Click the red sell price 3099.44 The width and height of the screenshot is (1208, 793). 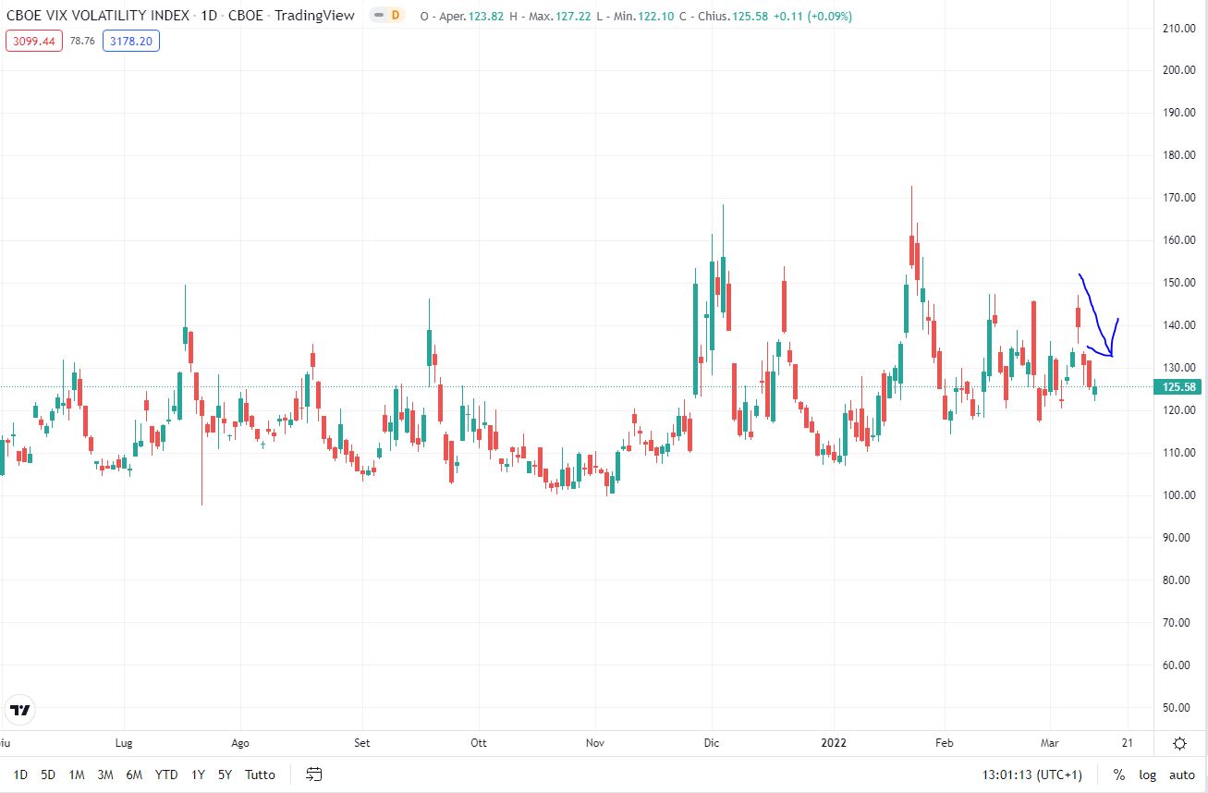(34, 41)
